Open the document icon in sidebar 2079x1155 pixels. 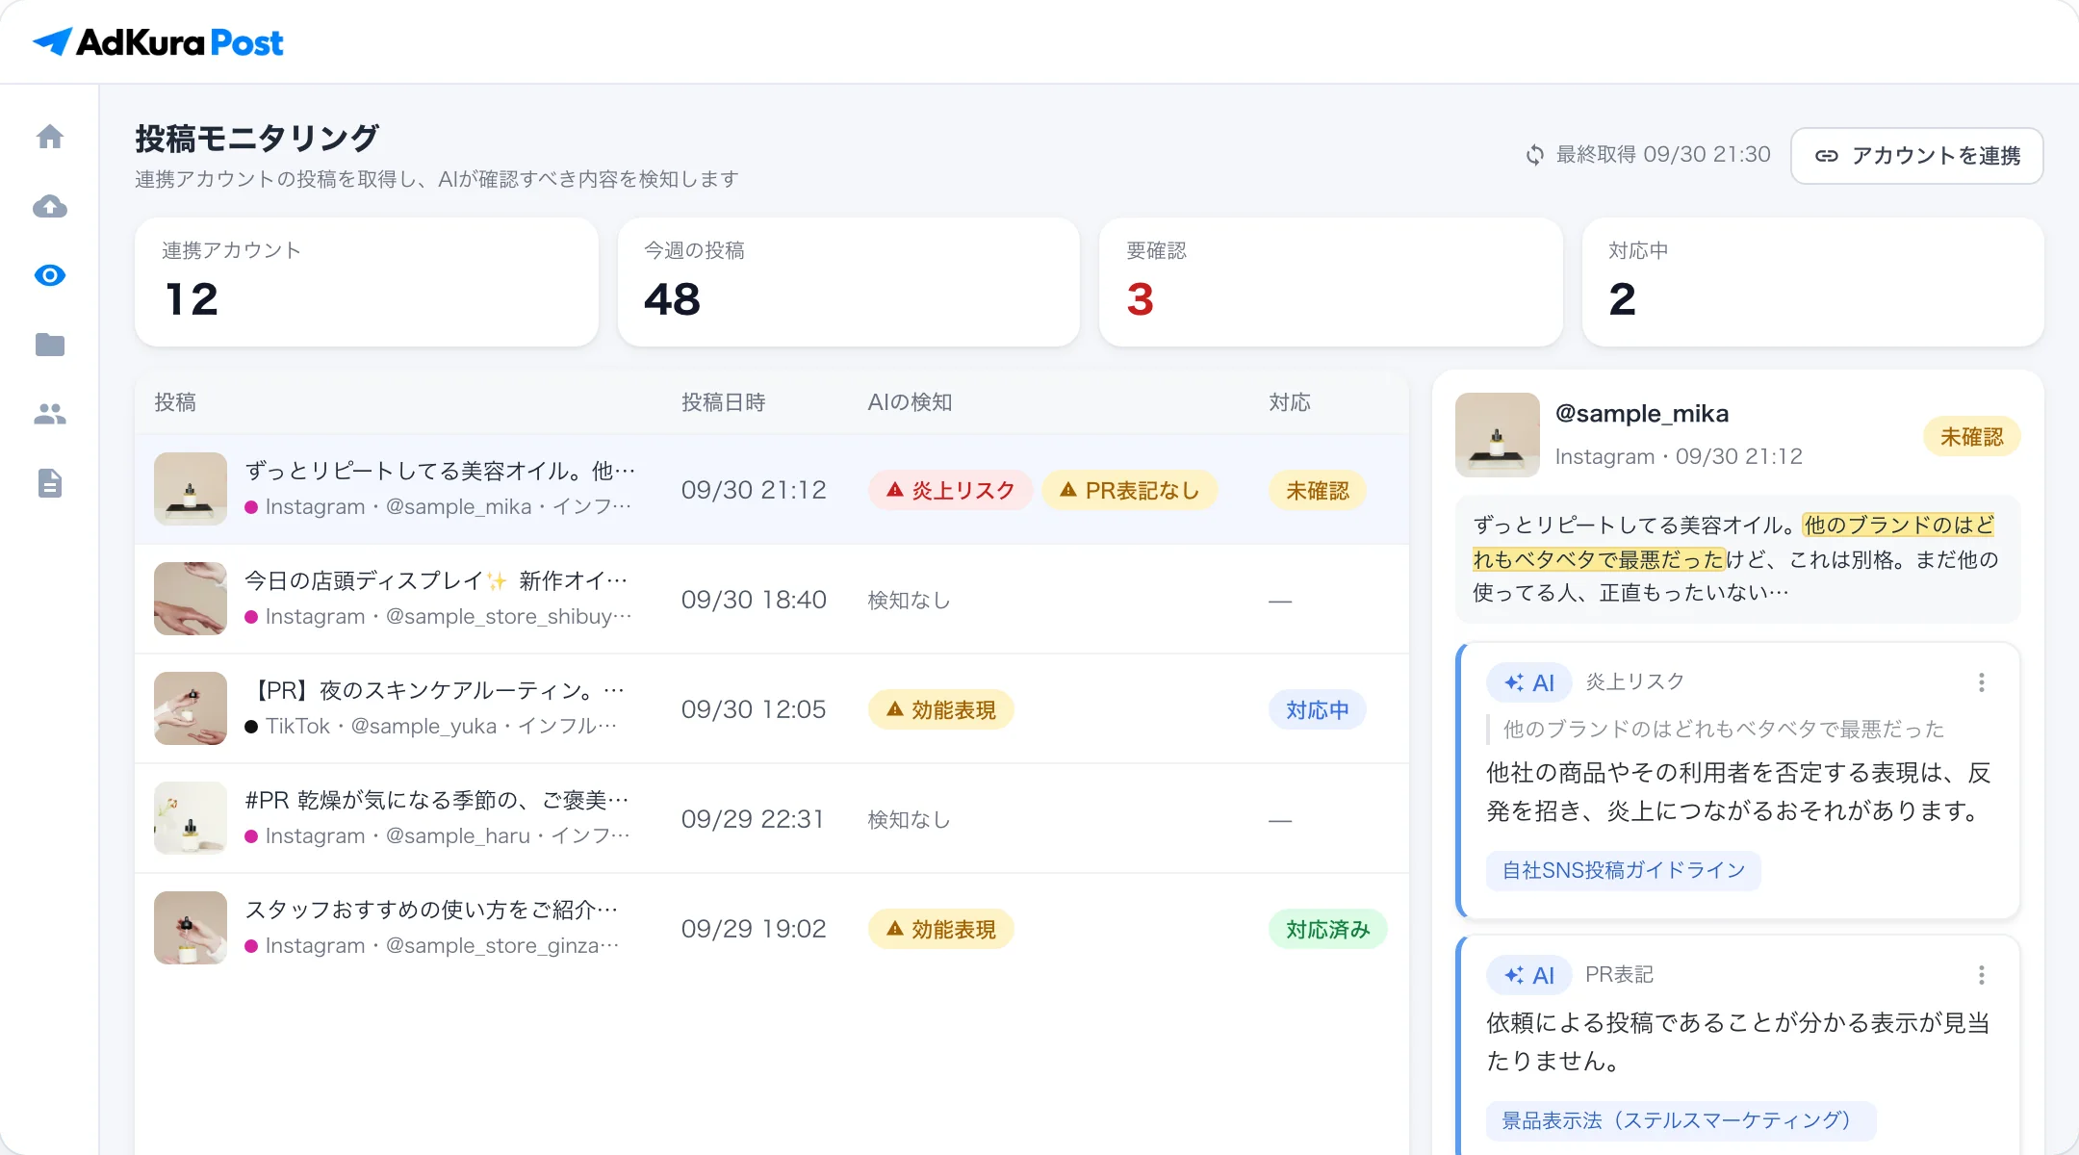[x=50, y=483]
